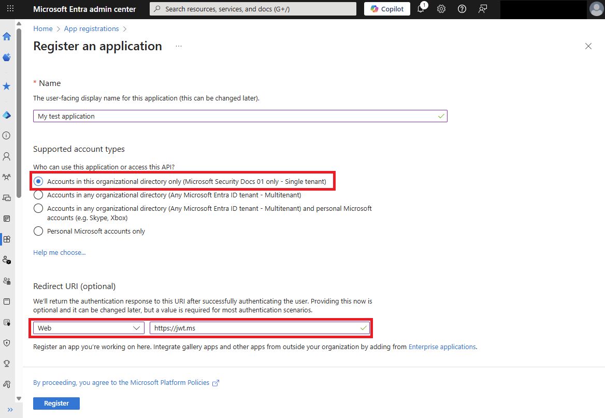The width and height of the screenshot is (605, 418).
Task: Open notifications bell icon
Action: click(x=421, y=8)
